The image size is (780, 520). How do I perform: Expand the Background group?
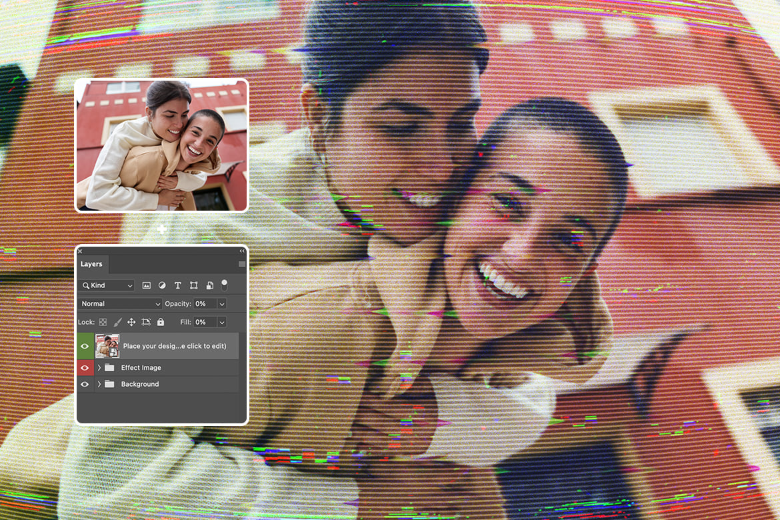[99, 384]
